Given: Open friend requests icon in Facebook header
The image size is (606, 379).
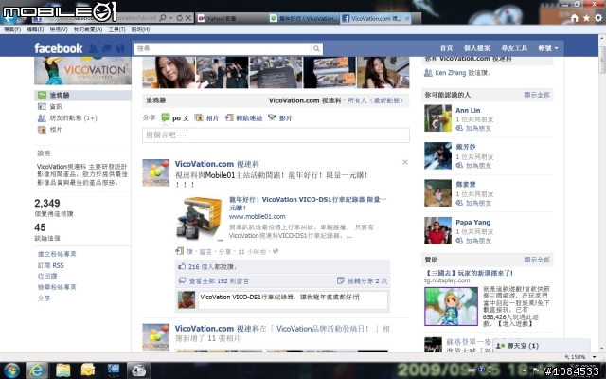Looking at the screenshot, I should [93, 48].
